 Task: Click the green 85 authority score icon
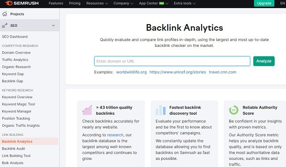click(234, 110)
